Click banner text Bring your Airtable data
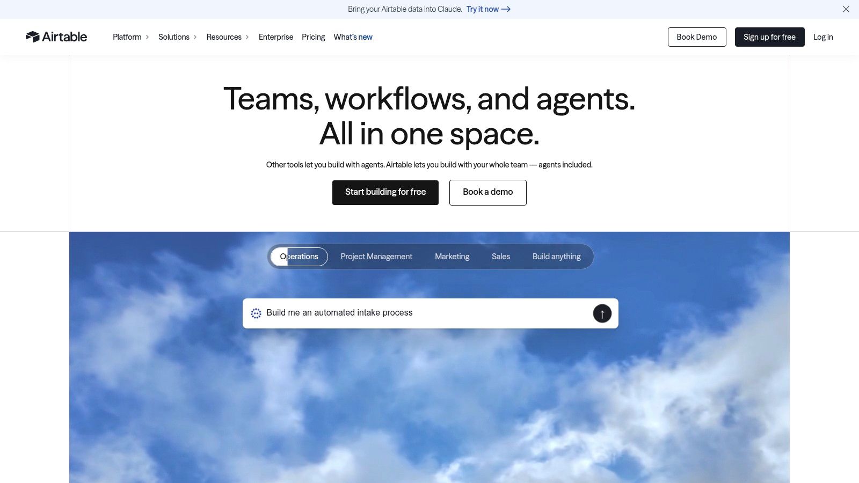Image resolution: width=859 pixels, height=483 pixels. click(x=405, y=9)
